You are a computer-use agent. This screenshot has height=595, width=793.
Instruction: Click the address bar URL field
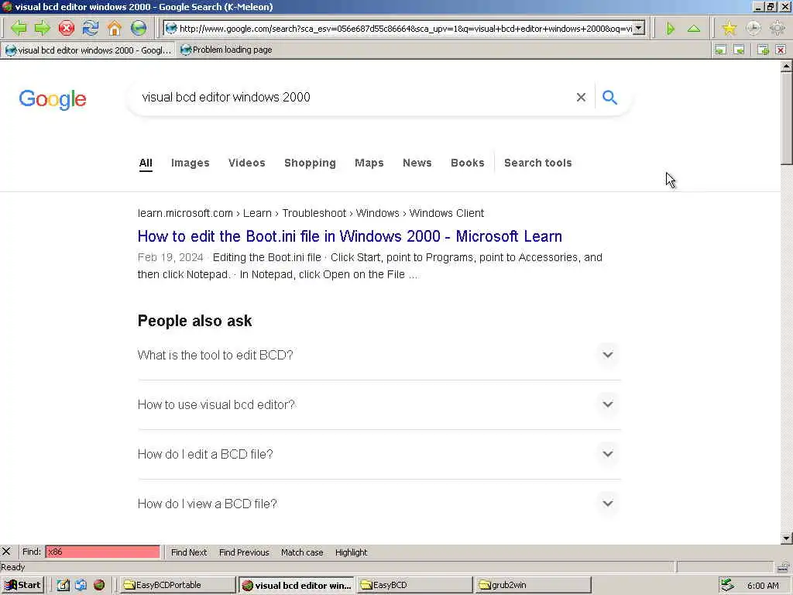click(x=406, y=29)
